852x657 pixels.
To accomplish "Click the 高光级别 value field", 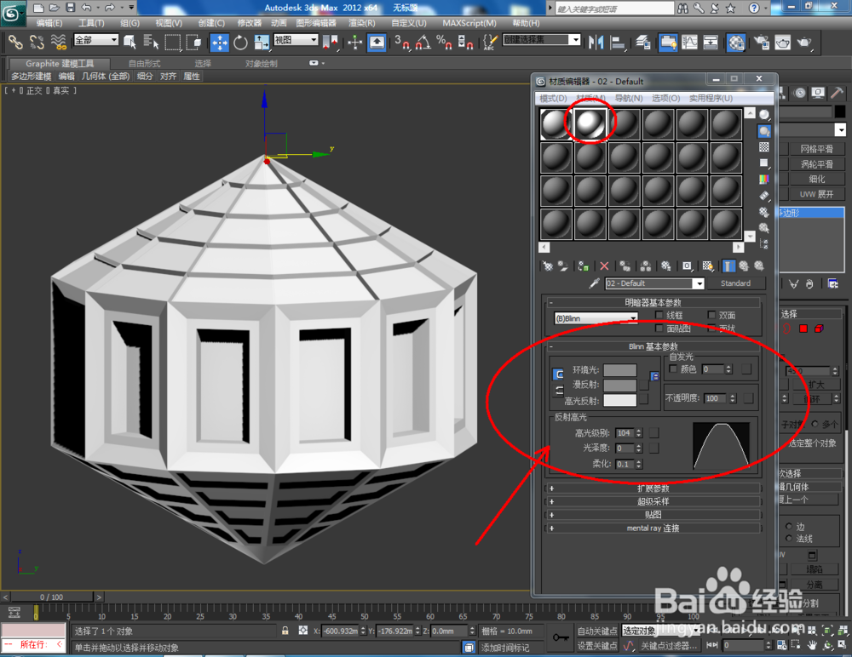I will tap(625, 432).
